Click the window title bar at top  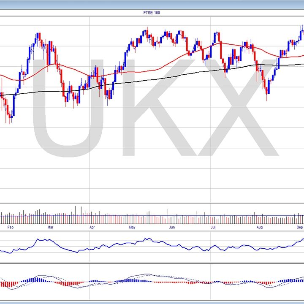(x=152, y=4)
